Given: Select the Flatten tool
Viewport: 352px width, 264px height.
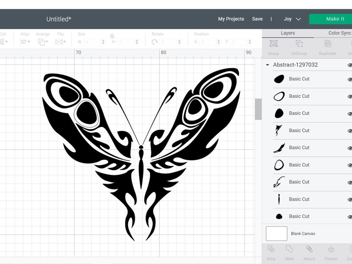Looking at the screenshot, I should click(x=331, y=249).
